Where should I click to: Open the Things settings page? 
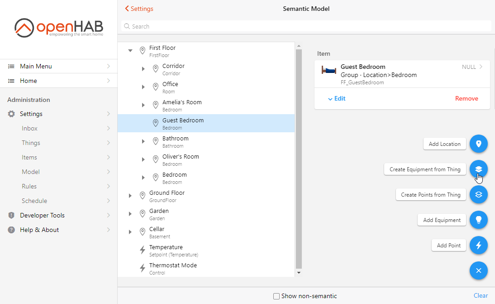pos(31,143)
